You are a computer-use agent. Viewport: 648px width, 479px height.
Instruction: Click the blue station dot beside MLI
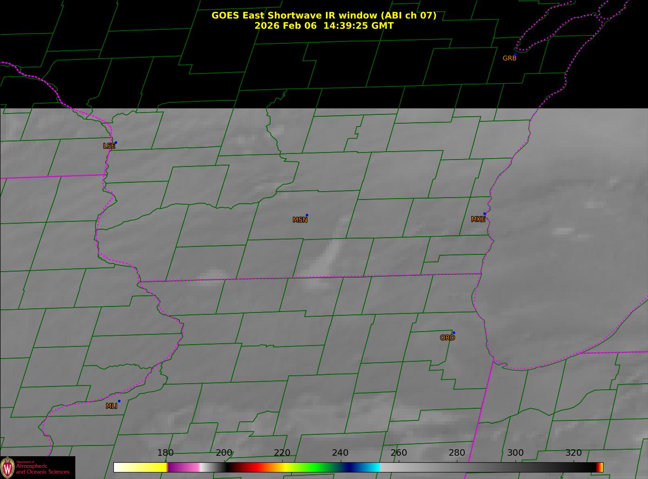[x=119, y=401]
